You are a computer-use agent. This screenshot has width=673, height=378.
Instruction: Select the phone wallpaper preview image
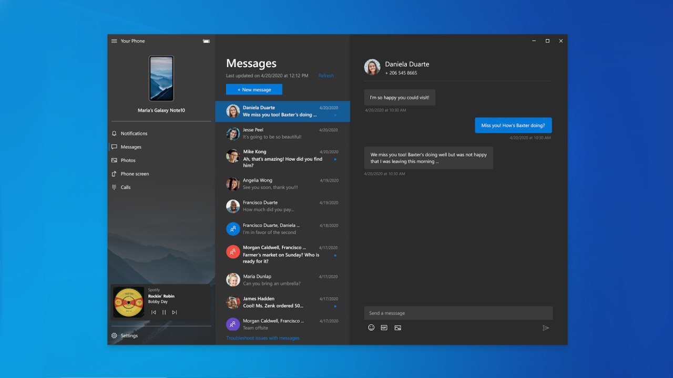coord(161,78)
